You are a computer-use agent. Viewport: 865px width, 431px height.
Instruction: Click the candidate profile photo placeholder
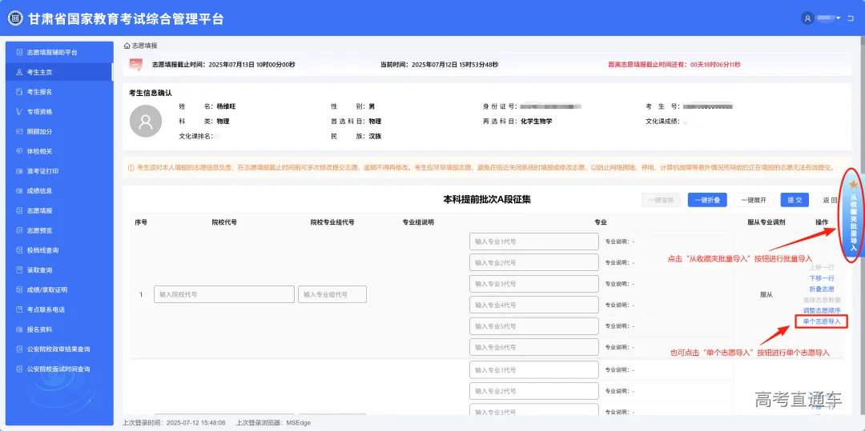(146, 122)
